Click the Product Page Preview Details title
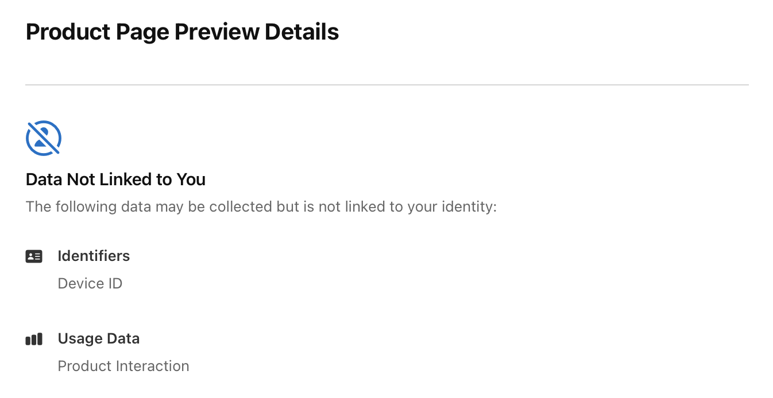This screenshot has width=773, height=398. click(183, 32)
